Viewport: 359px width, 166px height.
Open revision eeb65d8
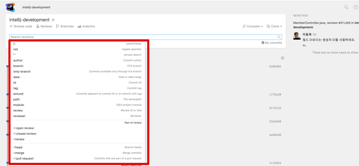[275, 135]
